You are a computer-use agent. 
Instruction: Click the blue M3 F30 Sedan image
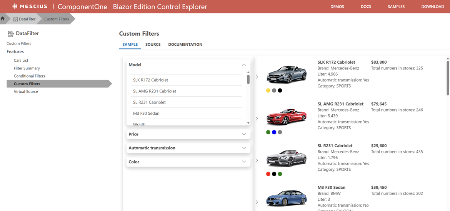coord(287,198)
